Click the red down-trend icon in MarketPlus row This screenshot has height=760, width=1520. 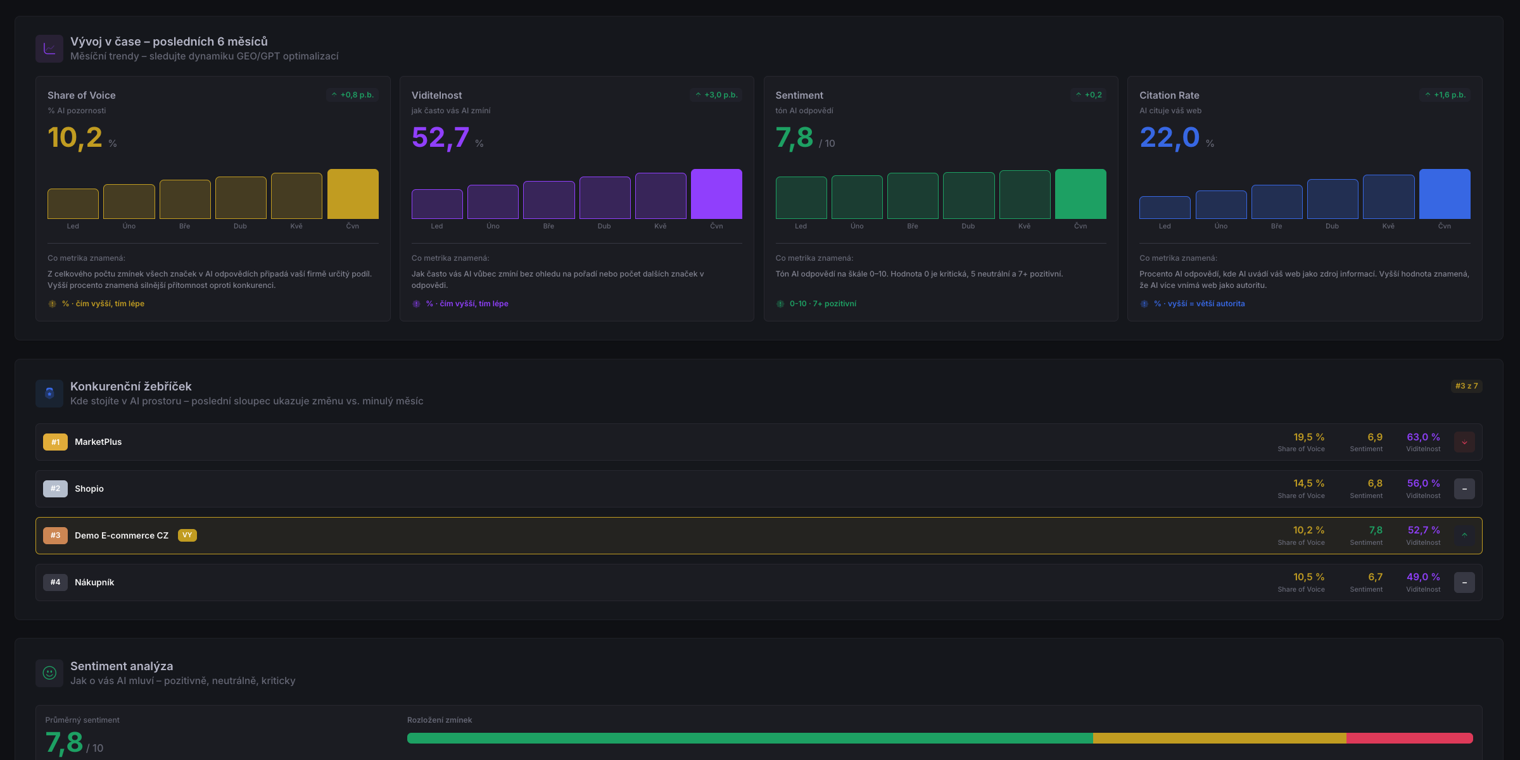pyautogui.click(x=1464, y=442)
